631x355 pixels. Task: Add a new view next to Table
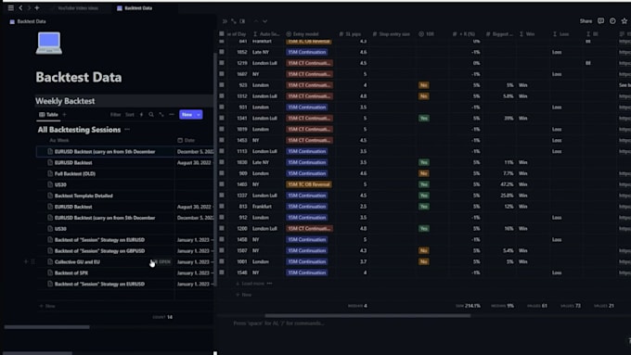(x=64, y=115)
